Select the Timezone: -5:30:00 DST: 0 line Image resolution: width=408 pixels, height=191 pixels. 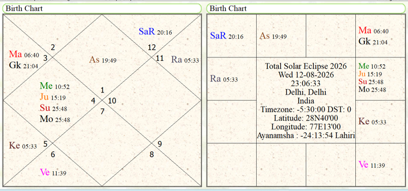pos(306,109)
